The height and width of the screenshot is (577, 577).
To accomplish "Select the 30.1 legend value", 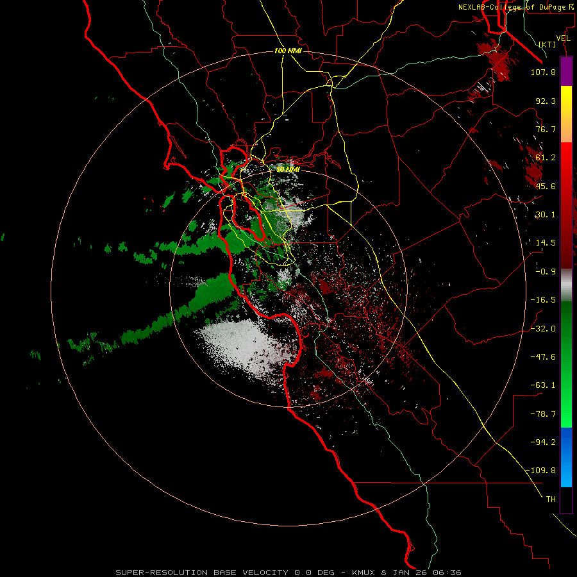I will [x=546, y=215].
